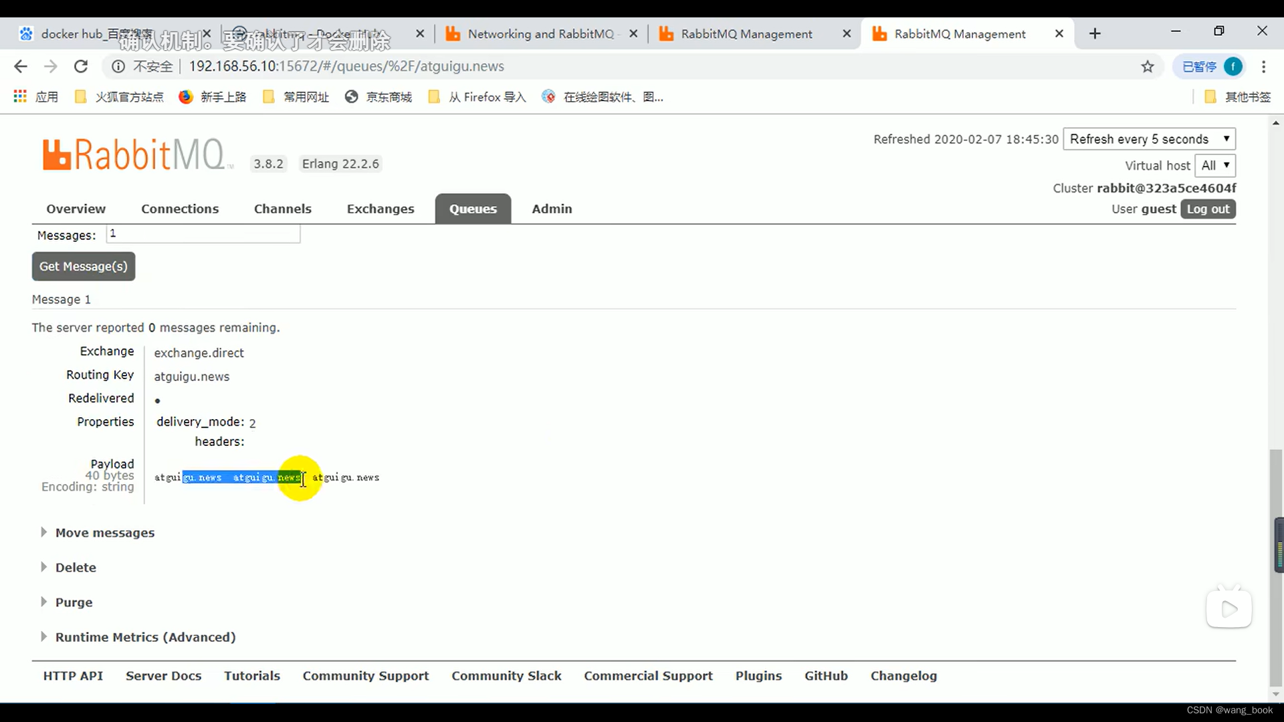The image size is (1284, 722).
Task: Go back with the browser back arrow
Action: 21,66
